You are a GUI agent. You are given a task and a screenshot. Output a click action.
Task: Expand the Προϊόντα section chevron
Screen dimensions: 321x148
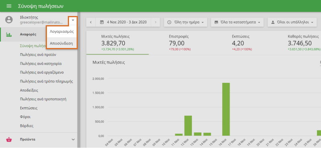coord(73,140)
